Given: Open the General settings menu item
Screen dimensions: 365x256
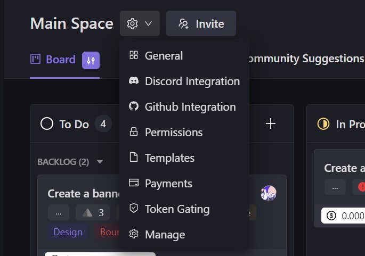Looking at the screenshot, I should click(x=164, y=56).
